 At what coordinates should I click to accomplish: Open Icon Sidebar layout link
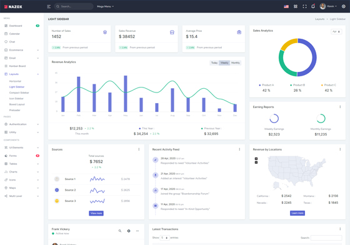pyautogui.click(x=16, y=98)
